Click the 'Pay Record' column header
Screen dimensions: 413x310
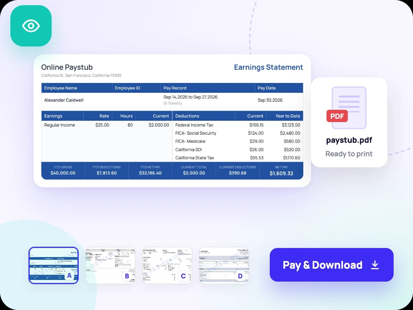point(175,88)
